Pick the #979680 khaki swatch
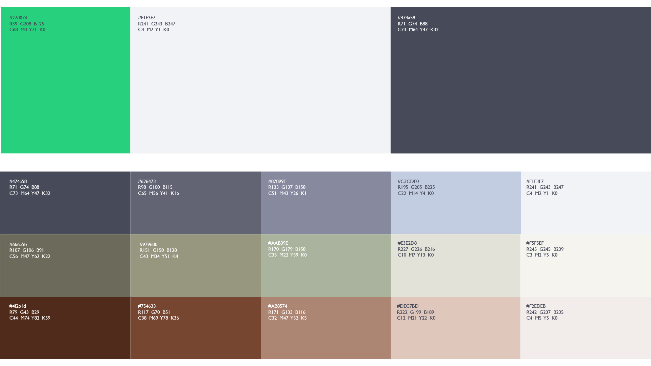 click(195, 273)
